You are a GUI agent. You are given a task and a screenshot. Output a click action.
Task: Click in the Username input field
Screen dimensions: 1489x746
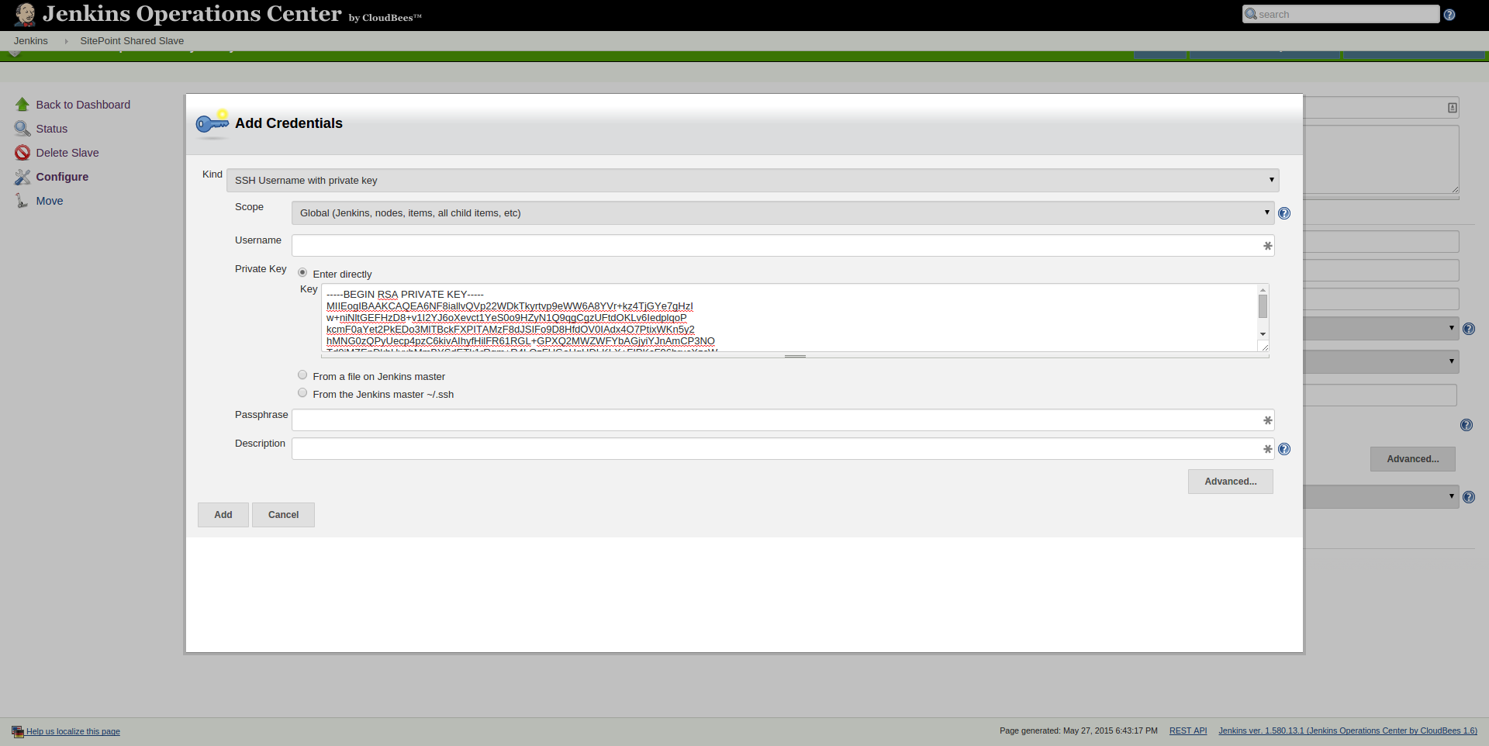coord(783,246)
